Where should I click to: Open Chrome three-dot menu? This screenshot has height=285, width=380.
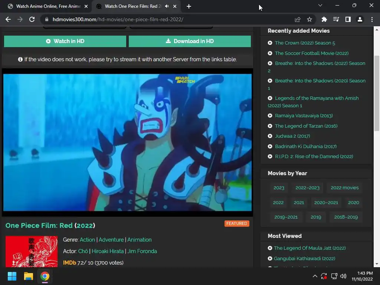372,19
